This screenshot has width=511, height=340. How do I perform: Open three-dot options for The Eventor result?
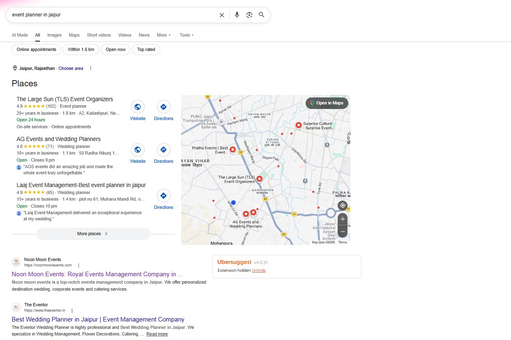72,311
